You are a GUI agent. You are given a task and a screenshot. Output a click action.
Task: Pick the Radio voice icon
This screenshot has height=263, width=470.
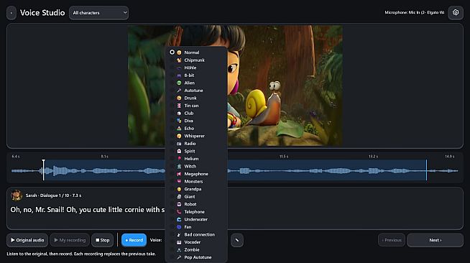[x=179, y=144]
